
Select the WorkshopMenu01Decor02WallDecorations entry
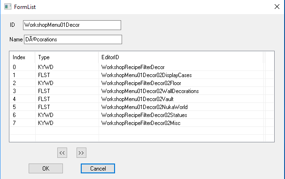click(142, 91)
